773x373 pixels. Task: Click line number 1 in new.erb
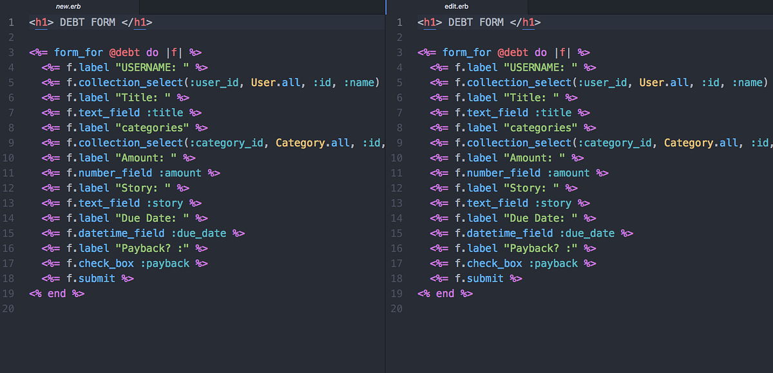(11, 22)
